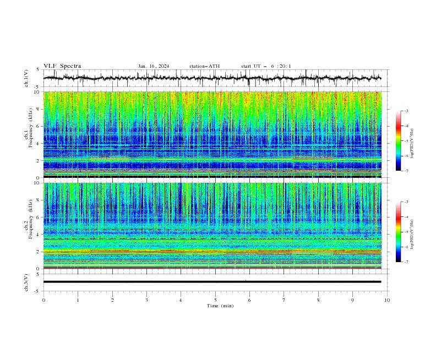Click the "7" tick on the Time axis

pyautogui.click(x=284, y=300)
